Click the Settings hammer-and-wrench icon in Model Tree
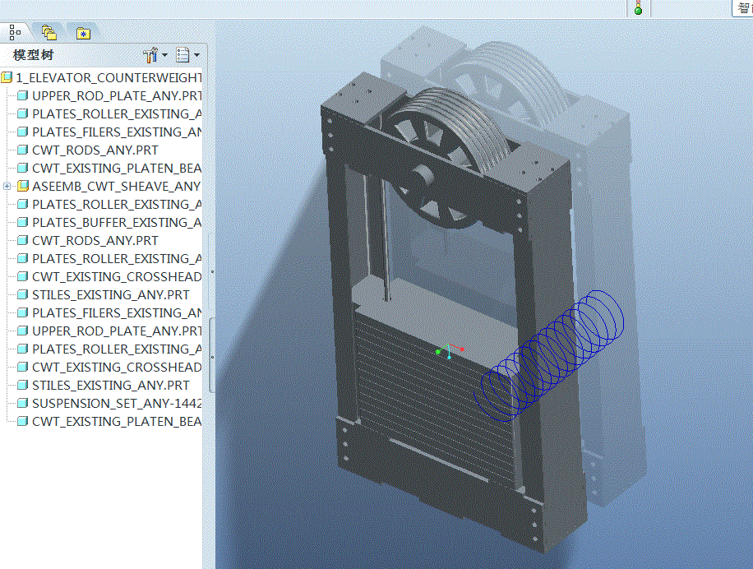 (x=150, y=54)
